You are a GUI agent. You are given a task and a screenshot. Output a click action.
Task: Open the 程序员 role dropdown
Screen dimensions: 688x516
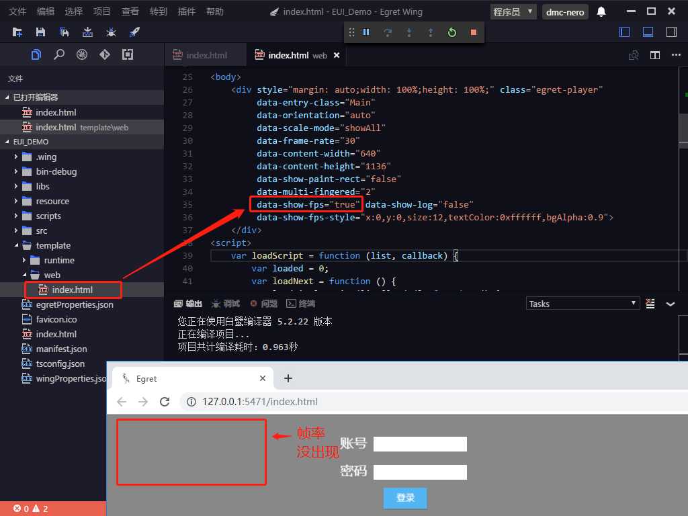pos(513,12)
